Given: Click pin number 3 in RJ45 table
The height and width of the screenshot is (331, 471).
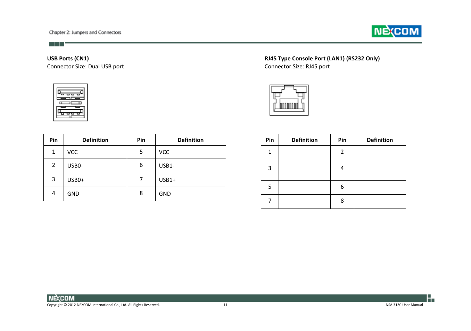Looking at the screenshot, I should tap(270, 168).
